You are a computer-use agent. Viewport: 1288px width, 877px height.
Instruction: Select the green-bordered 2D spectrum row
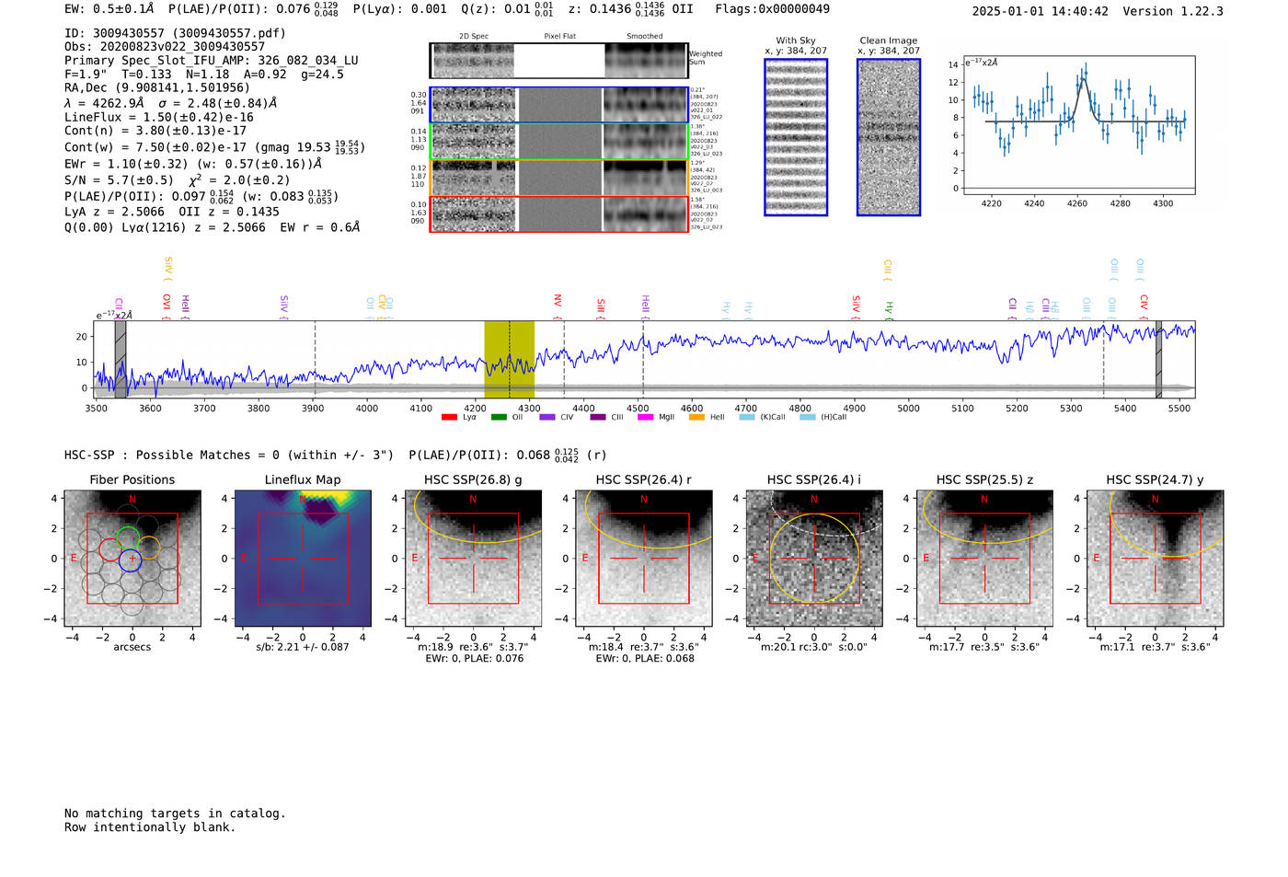click(558, 142)
